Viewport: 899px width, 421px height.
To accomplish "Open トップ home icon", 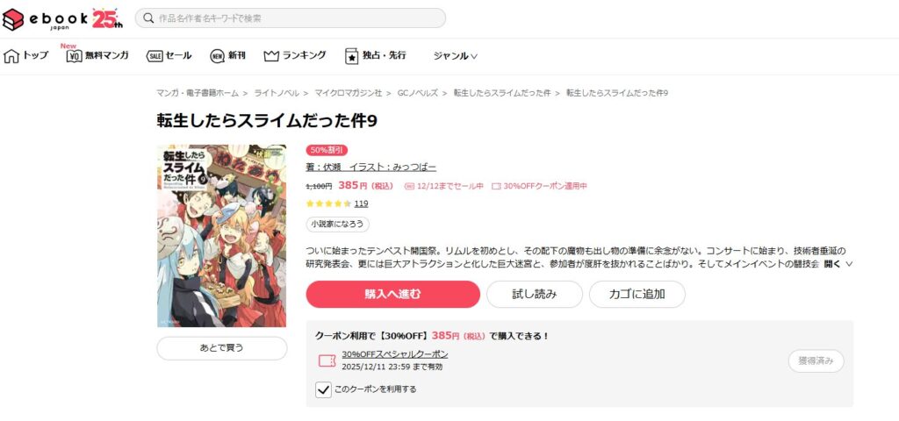I will [11, 56].
